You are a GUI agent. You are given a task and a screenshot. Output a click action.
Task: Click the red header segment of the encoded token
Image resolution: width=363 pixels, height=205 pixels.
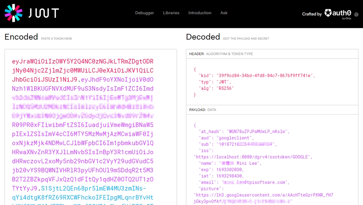point(83,70)
